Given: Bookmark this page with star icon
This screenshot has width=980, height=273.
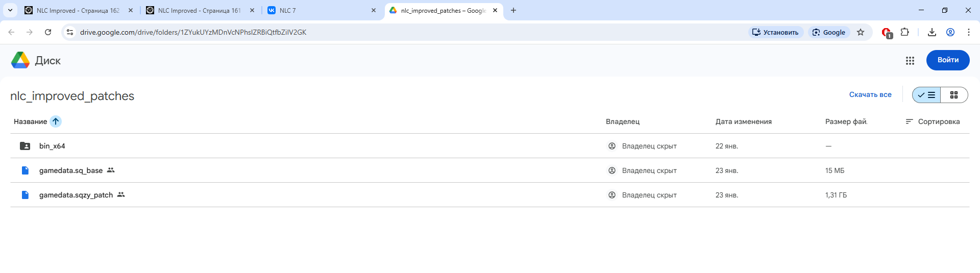Looking at the screenshot, I should 861,32.
